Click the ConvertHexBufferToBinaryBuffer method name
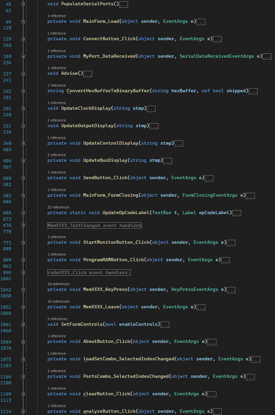The height and width of the screenshot is (415, 275). (x=108, y=91)
